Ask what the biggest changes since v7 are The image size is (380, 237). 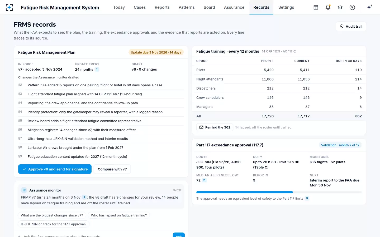[52, 215]
